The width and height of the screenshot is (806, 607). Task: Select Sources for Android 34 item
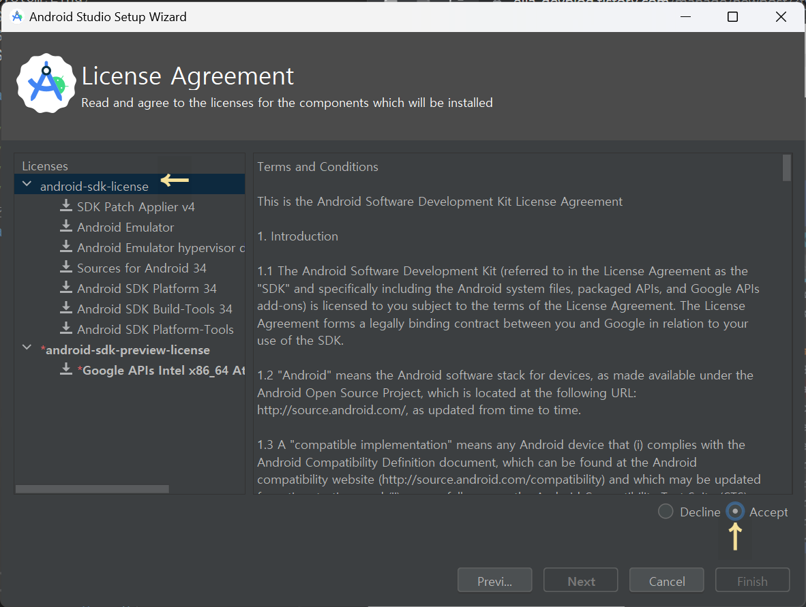click(x=142, y=268)
